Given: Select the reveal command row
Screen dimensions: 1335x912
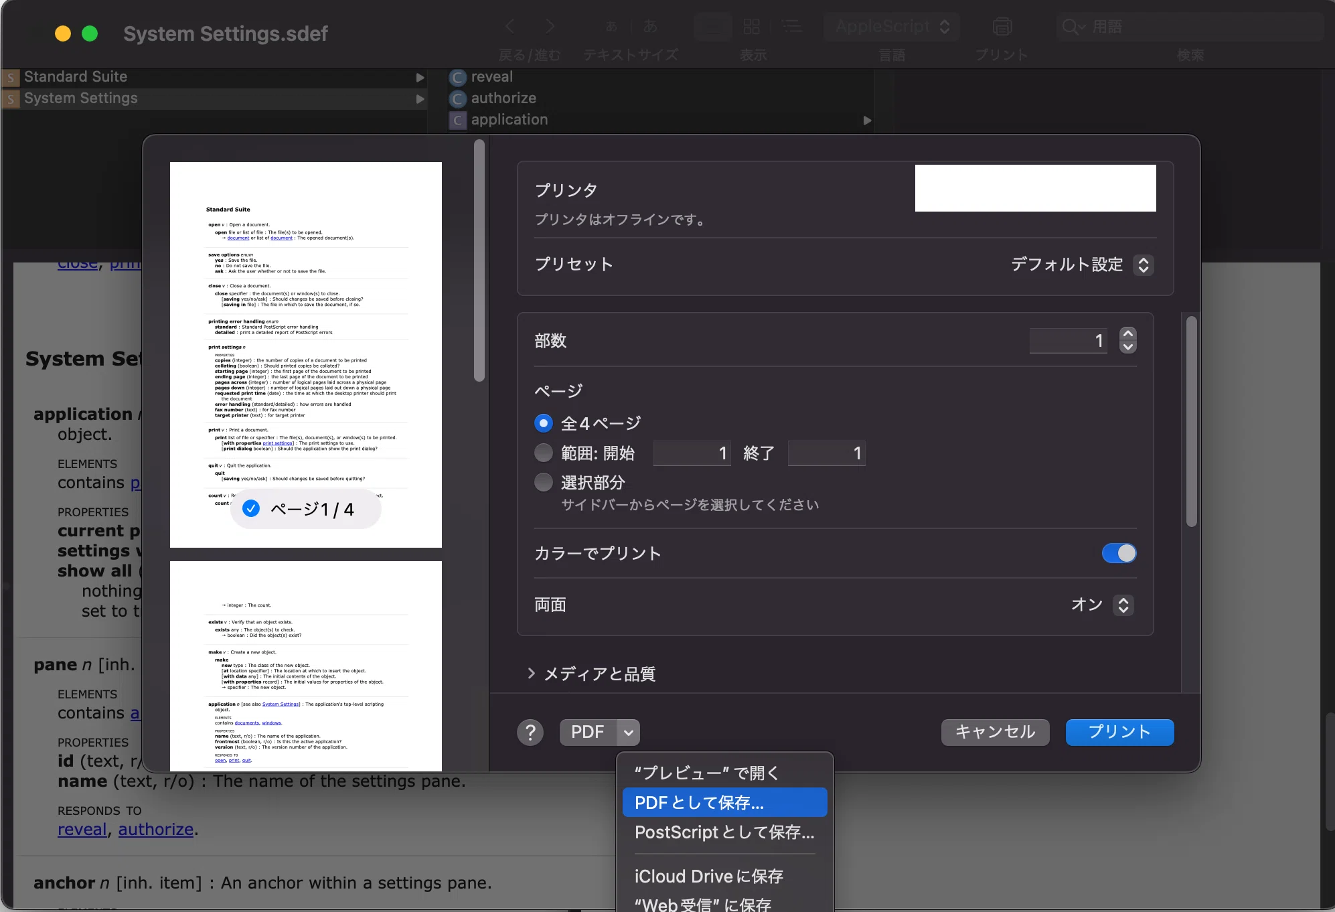Looking at the screenshot, I should pos(660,78).
